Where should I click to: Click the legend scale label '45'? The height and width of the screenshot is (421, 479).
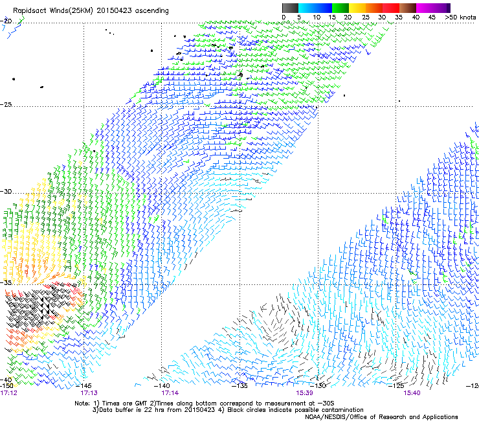point(432,17)
